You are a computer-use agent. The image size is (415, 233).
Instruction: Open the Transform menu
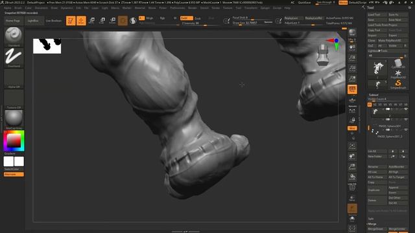(251, 8)
